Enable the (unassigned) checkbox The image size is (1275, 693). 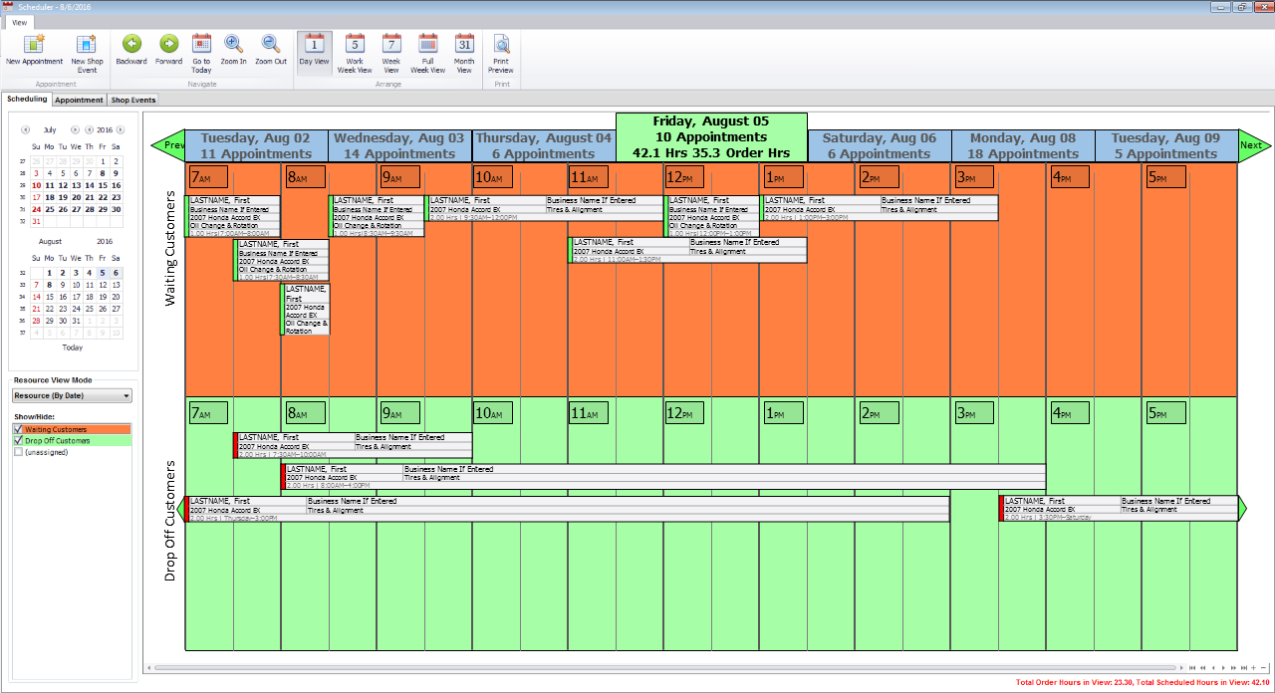point(18,451)
